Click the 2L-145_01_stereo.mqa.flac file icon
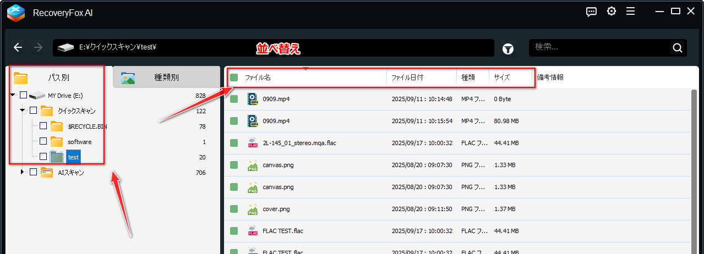The height and width of the screenshot is (254, 704). tap(253, 143)
